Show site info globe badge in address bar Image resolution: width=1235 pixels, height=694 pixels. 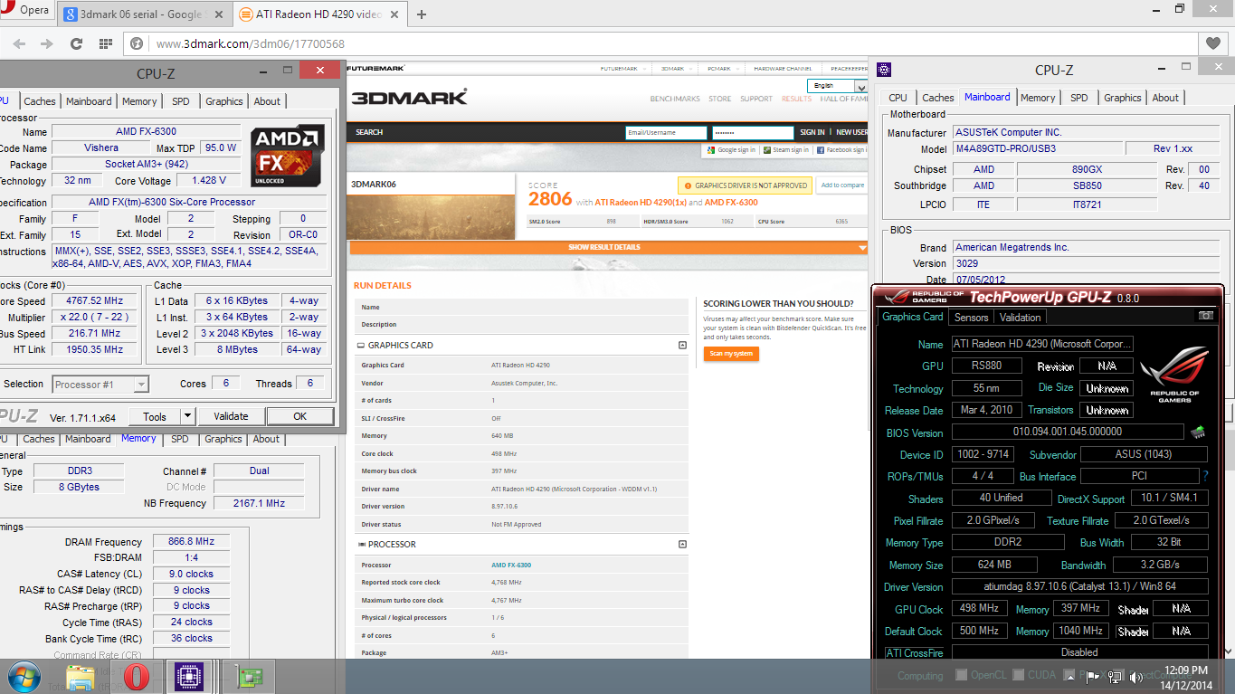137,43
